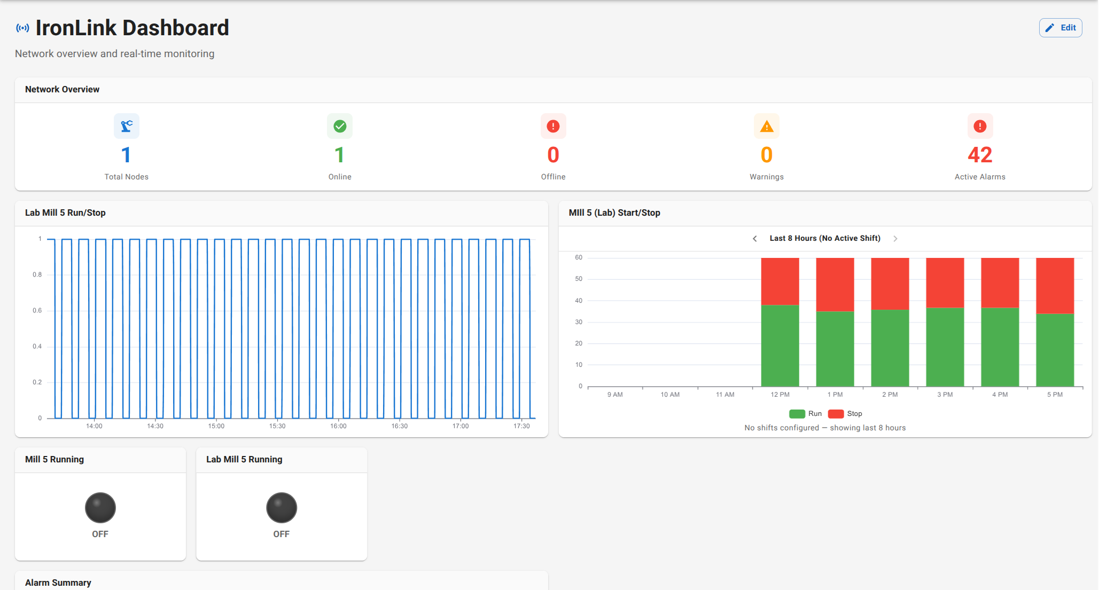Click the IronLink broadcast icon in the header
Viewport: 1099px width, 590px height.
[22, 28]
